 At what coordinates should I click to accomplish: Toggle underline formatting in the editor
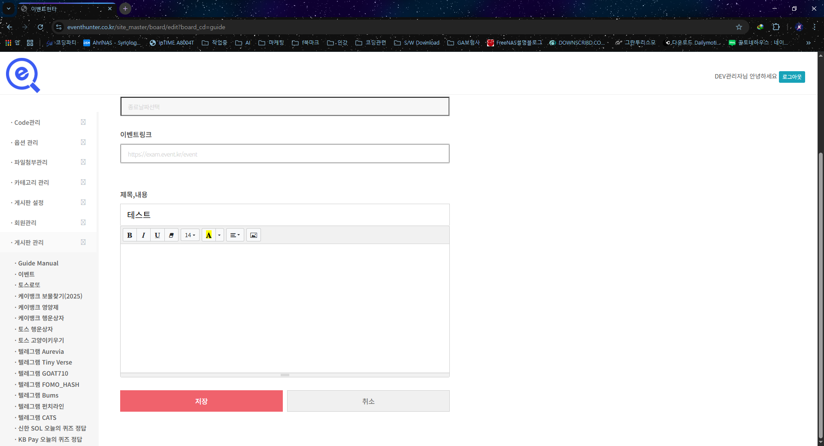(158, 235)
